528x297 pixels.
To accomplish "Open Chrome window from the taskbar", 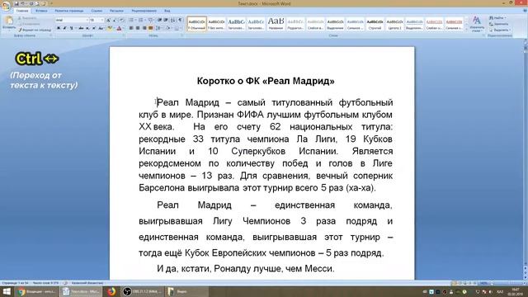I will point(37,291).
